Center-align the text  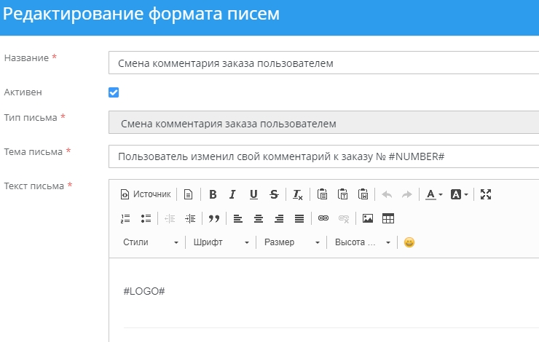tap(258, 218)
